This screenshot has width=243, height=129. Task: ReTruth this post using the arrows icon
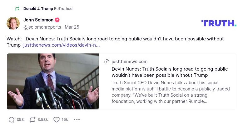32,120
